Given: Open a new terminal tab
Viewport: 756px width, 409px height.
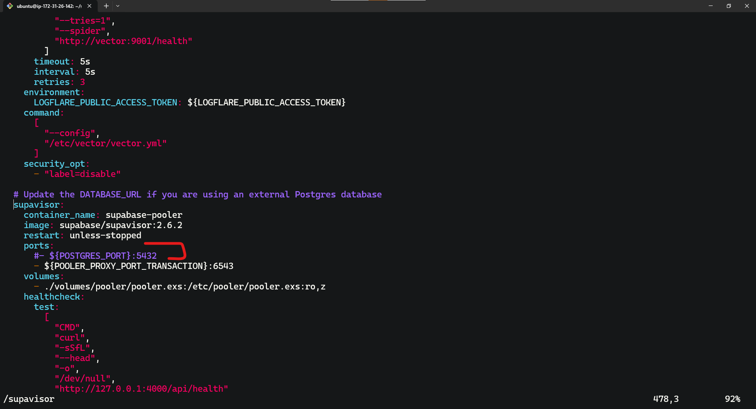Looking at the screenshot, I should pos(106,6).
